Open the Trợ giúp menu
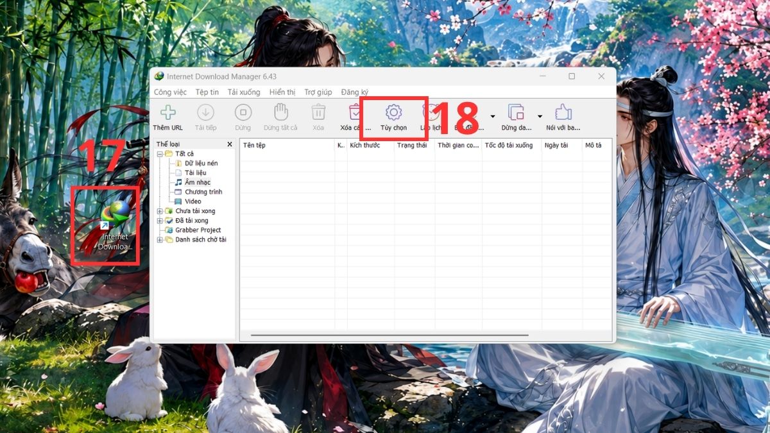The width and height of the screenshot is (770, 433). (318, 92)
